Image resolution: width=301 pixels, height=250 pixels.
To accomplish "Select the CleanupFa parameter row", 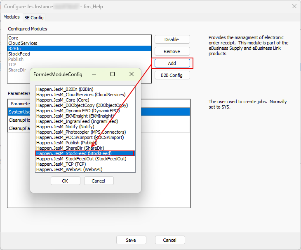I will pos(19,128).
